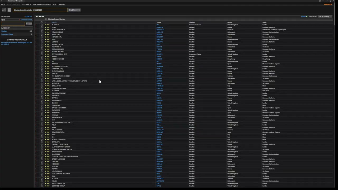Expand the CHRISTIAN DIOR row arrow
This screenshot has height=190, width=338.
36,71
